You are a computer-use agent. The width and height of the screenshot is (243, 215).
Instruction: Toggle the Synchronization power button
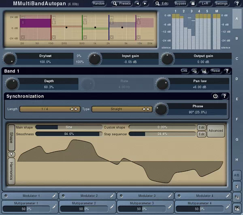click(x=215, y=96)
